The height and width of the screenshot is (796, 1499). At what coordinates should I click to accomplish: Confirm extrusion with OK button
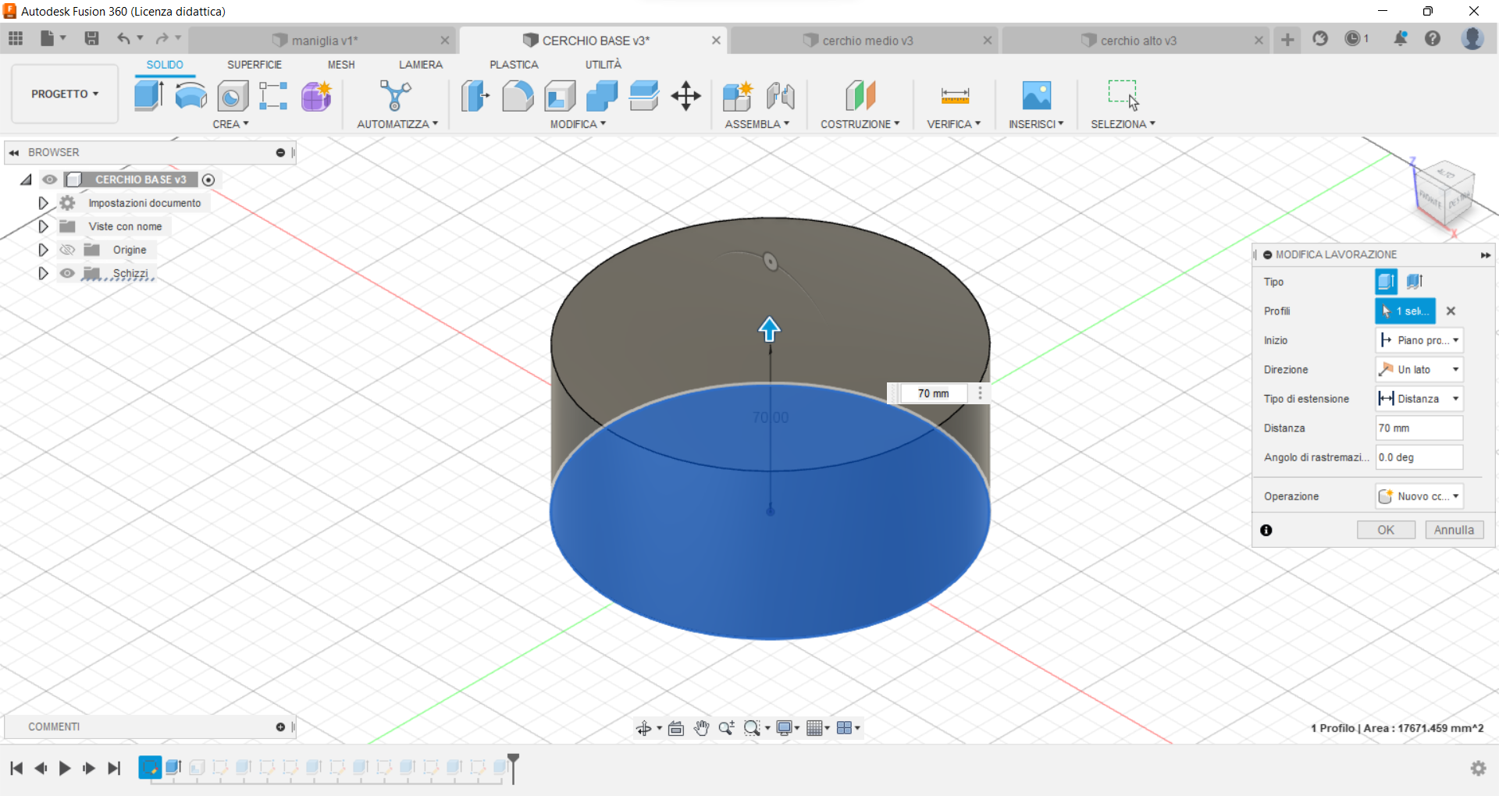(1386, 530)
